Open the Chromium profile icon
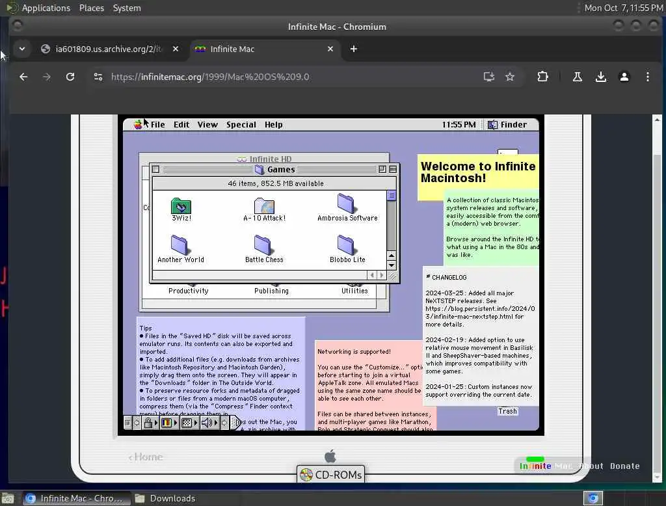Screen dimensions: 666x506 pos(624,77)
